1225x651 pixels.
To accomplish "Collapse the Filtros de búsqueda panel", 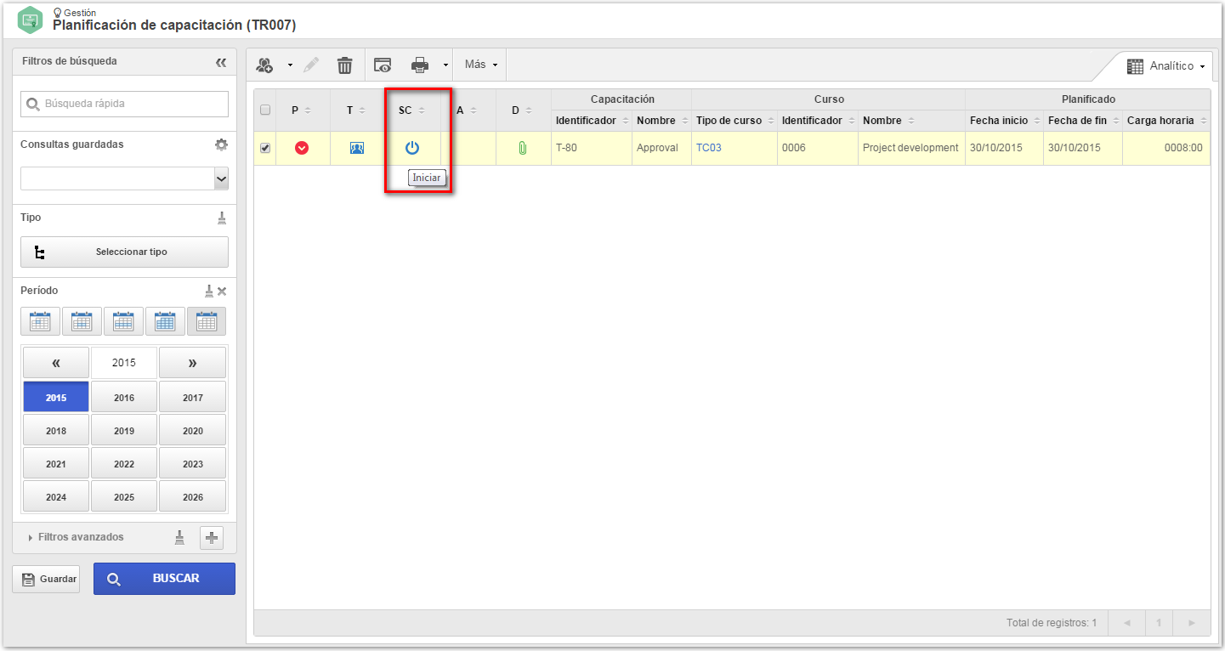I will (x=221, y=62).
